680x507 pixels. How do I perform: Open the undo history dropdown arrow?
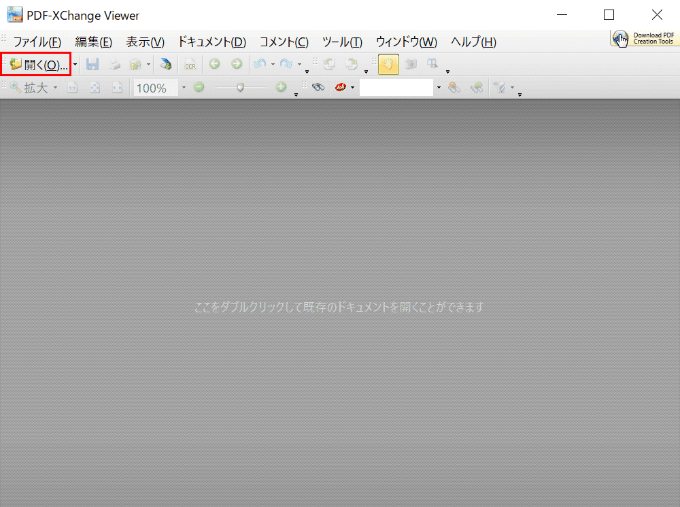pyautogui.click(x=273, y=64)
